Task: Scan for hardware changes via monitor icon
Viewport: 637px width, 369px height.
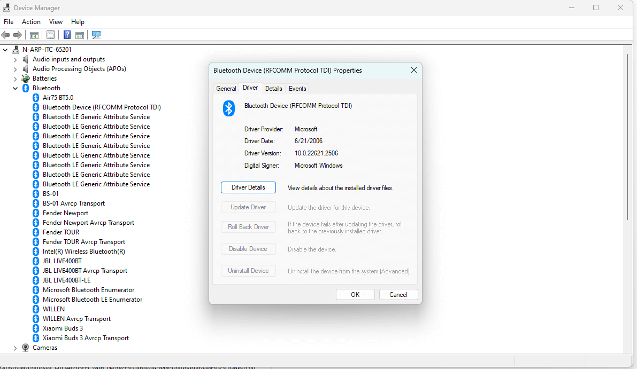Action: click(96, 35)
